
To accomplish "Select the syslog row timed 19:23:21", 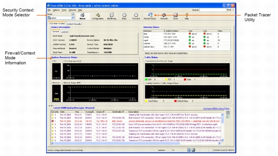I will pos(136,140).
